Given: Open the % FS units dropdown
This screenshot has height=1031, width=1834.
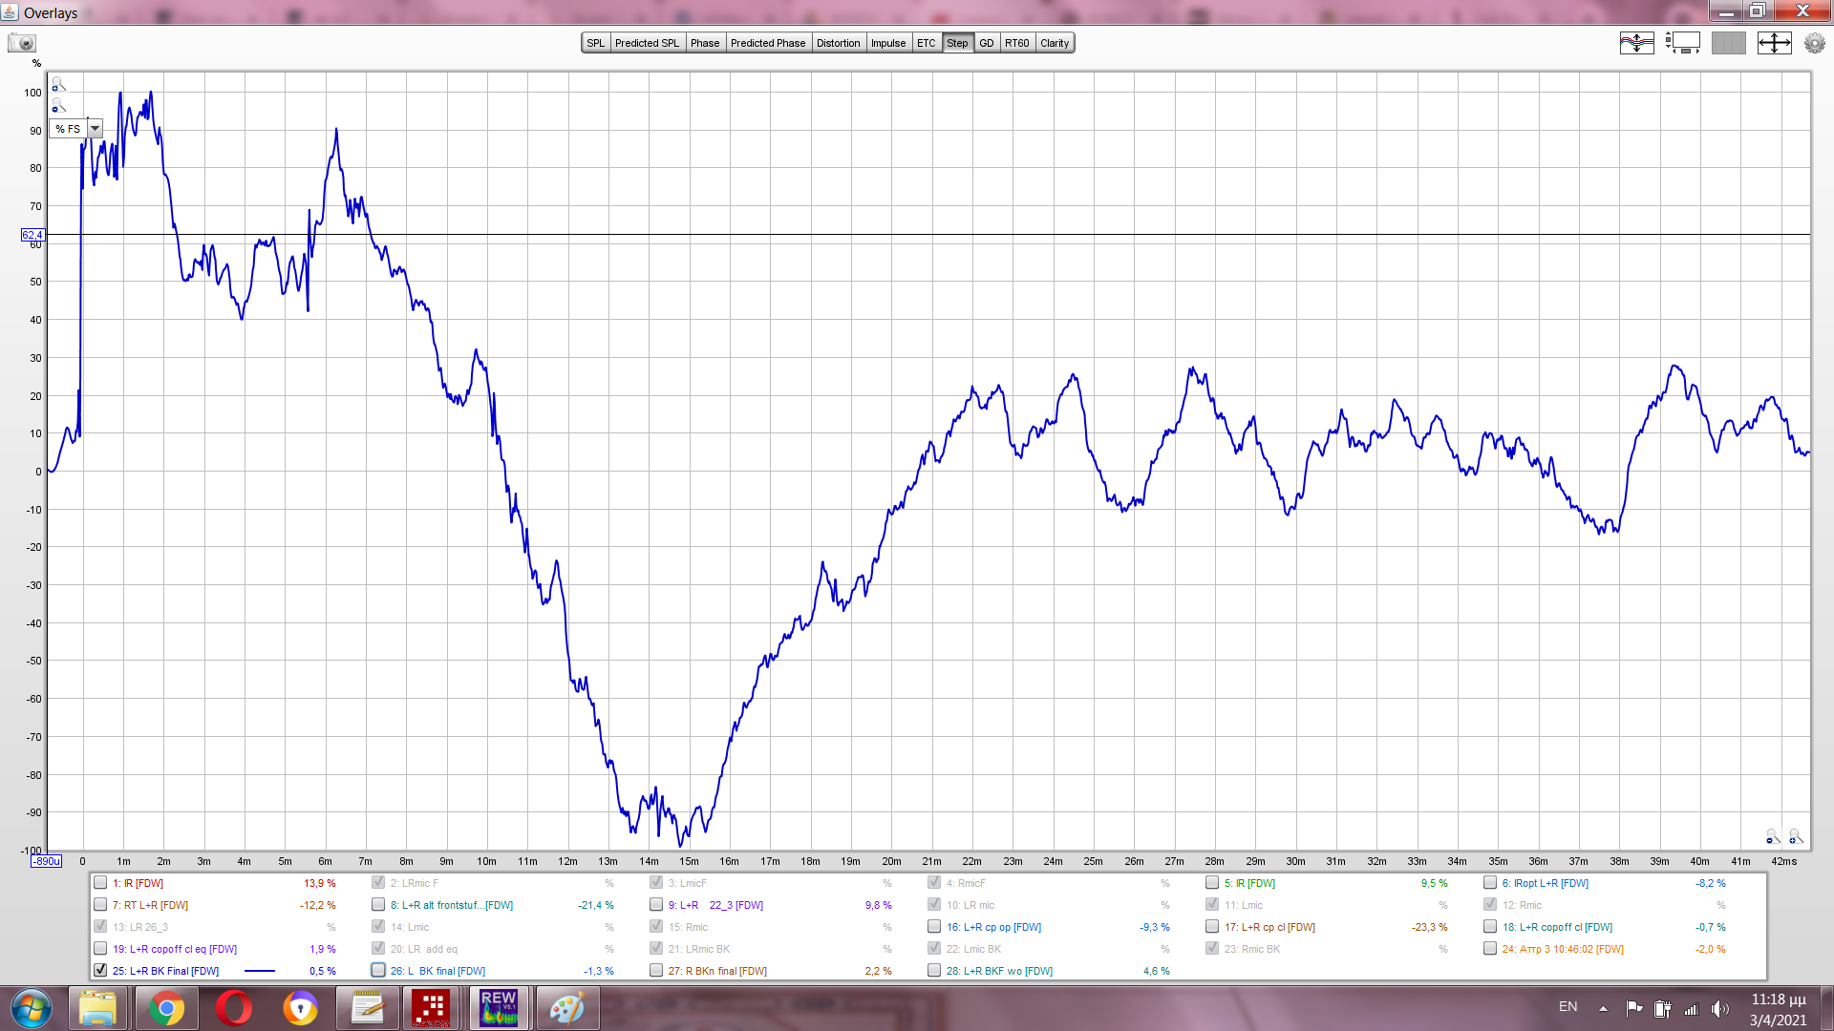Looking at the screenshot, I should click(95, 129).
